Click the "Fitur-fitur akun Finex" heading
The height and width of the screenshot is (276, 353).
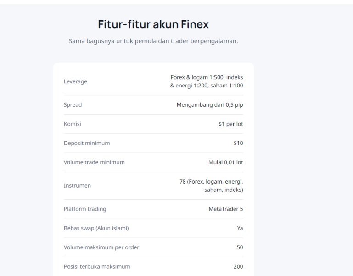click(153, 24)
